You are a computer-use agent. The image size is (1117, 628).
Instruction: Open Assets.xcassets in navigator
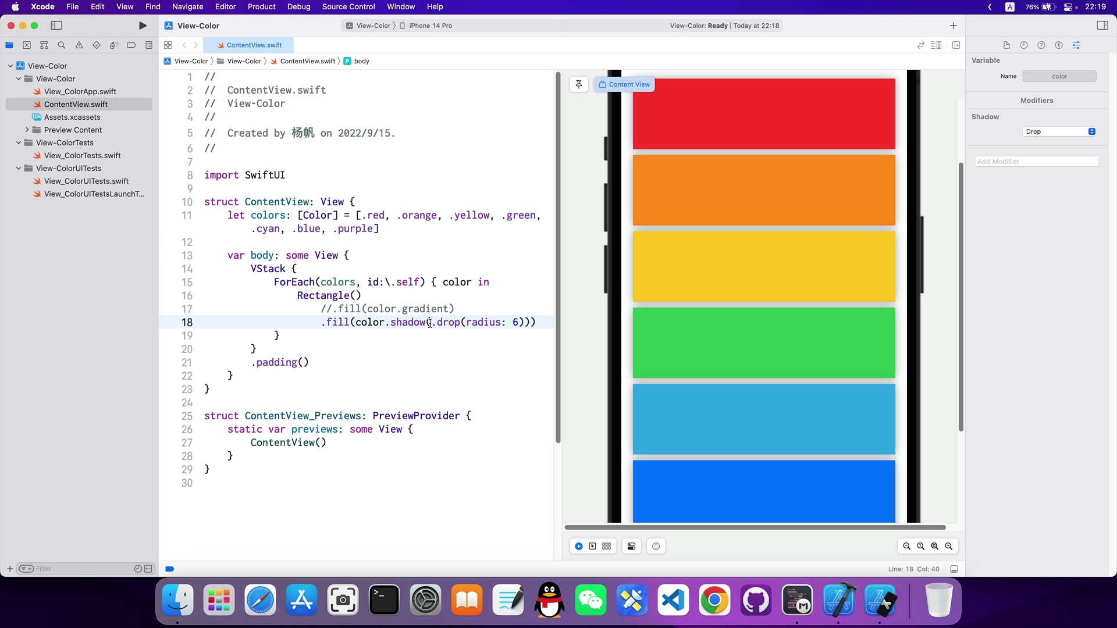(72, 117)
